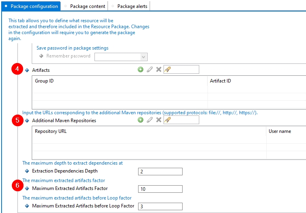306x213 pixels.
Task: Click the filter brush icon in Maven Repositories
Action: [167, 120]
